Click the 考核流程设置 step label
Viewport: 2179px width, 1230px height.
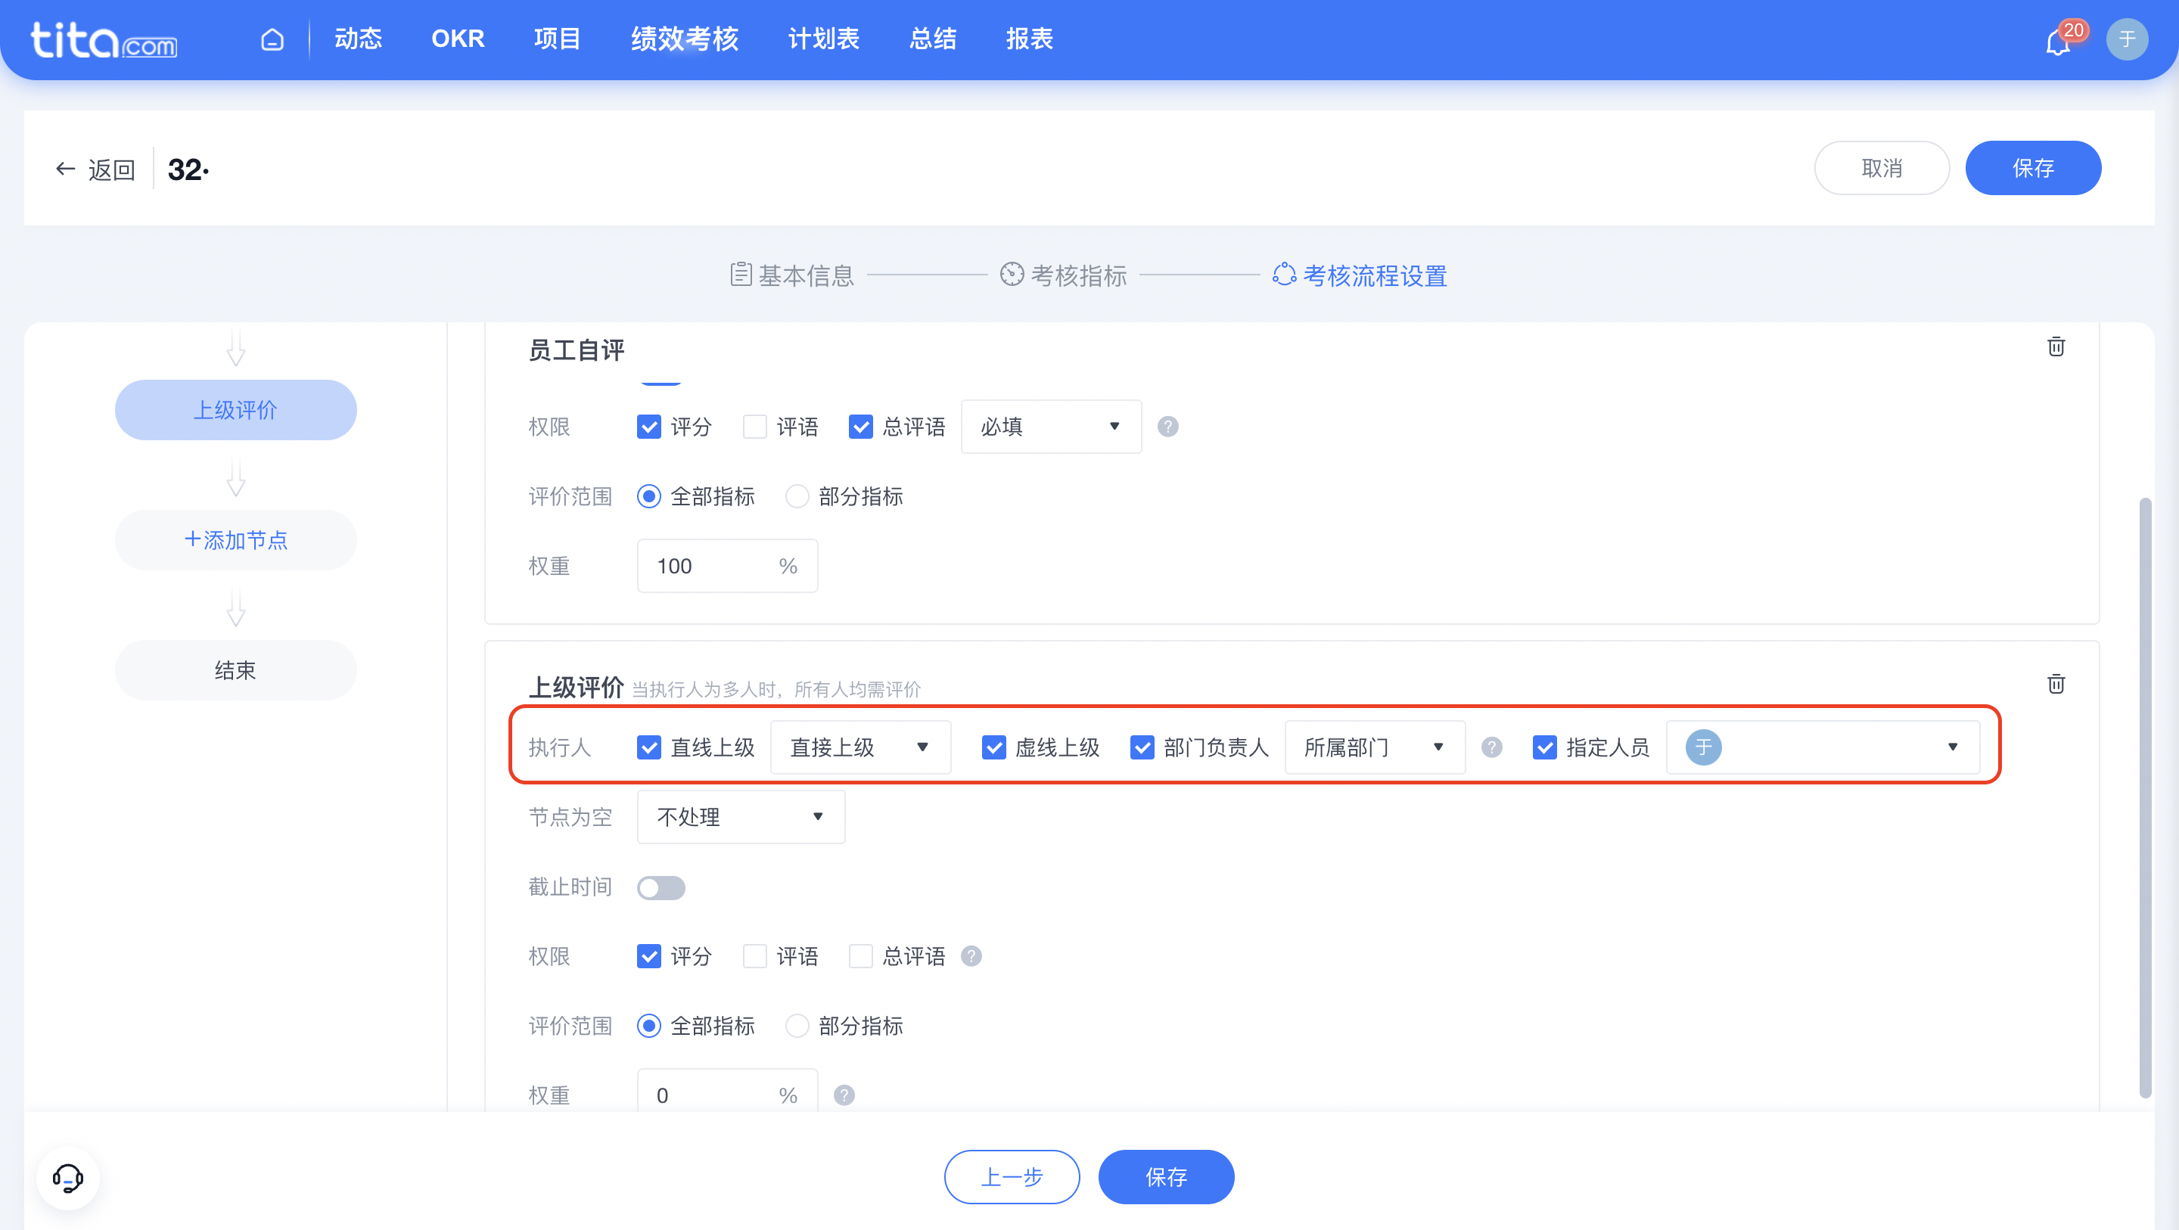1375,275
